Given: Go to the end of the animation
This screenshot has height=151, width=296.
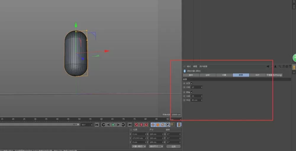Looking at the screenshot, I should coord(130,125).
